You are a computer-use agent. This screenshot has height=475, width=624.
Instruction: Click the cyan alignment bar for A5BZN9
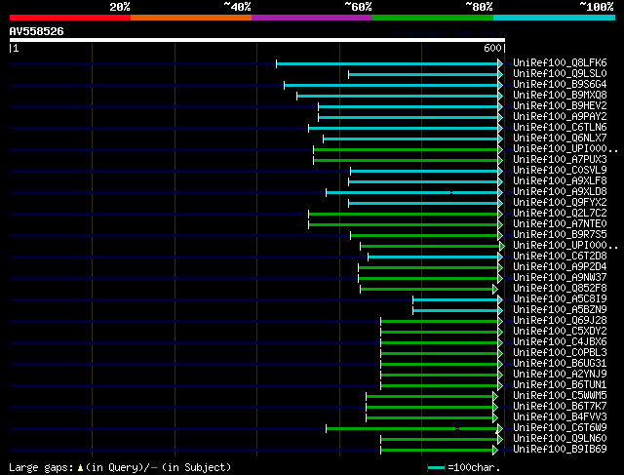tap(455, 310)
